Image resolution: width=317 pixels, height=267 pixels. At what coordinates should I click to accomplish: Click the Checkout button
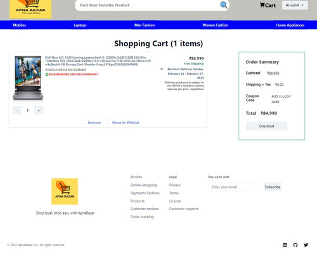coord(266,126)
